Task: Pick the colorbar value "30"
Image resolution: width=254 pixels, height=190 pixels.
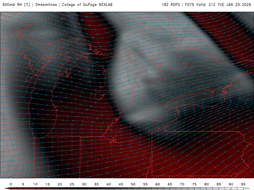Action: point(84,184)
